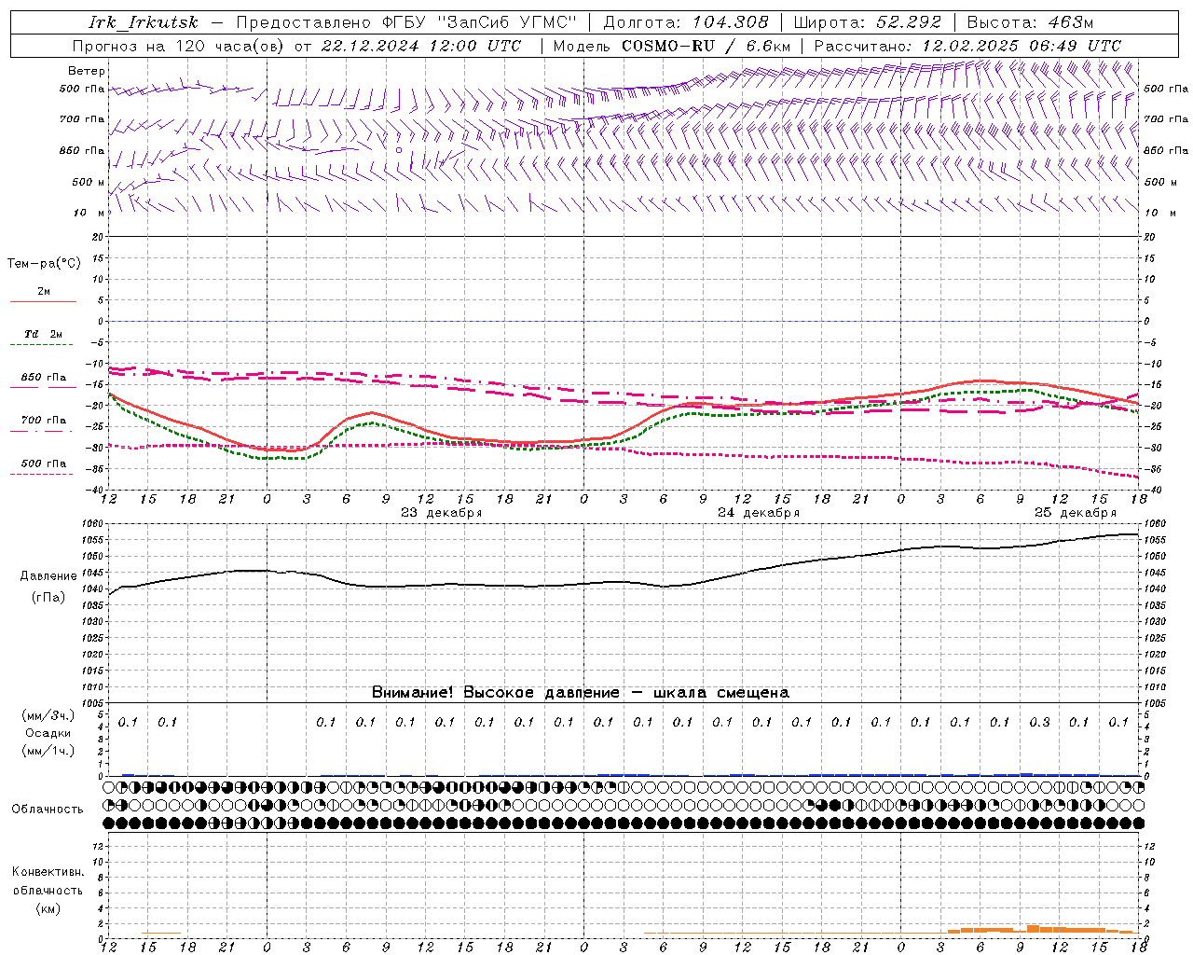Click the Облачность cloudiness label
This screenshot has height=955, width=1193.
tap(48, 809)
